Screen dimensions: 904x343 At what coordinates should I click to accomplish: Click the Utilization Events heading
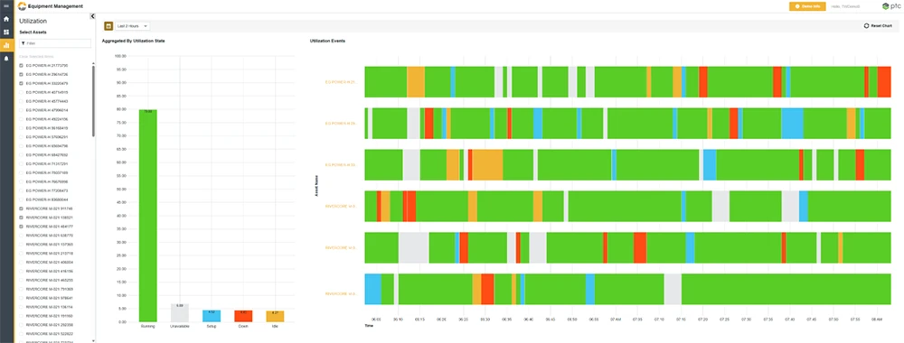coord(328,42)
